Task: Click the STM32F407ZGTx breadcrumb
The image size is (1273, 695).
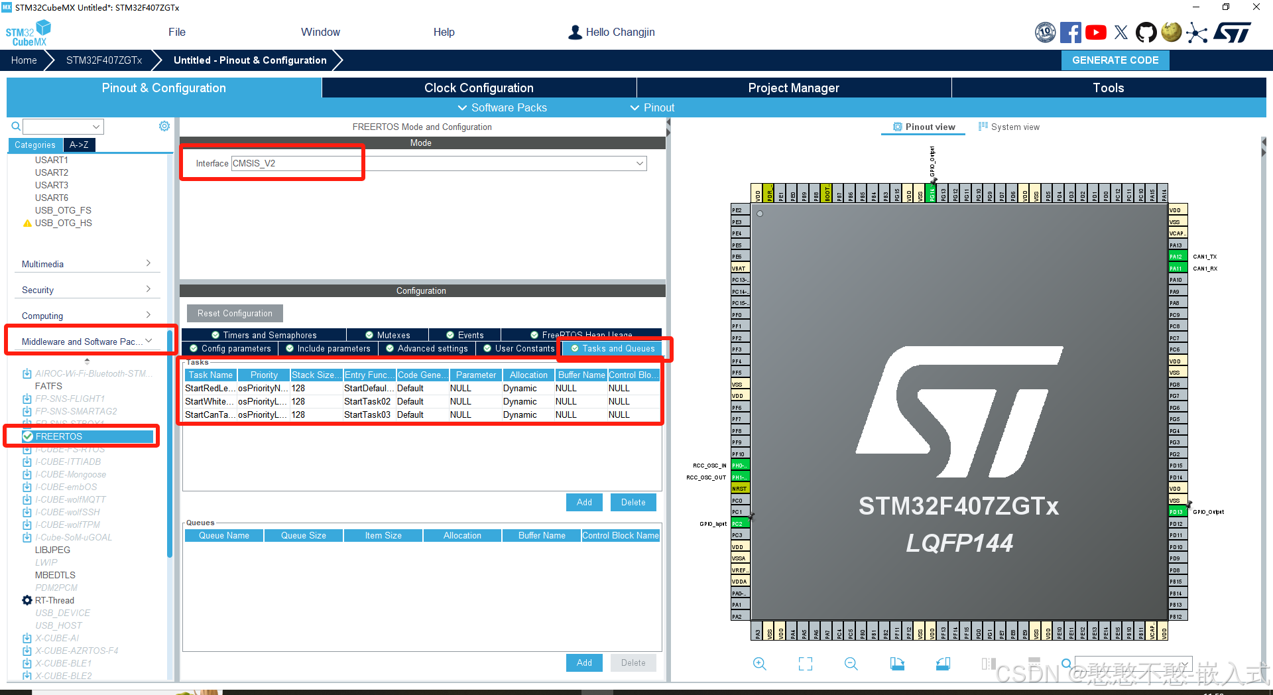Action: 104,60
